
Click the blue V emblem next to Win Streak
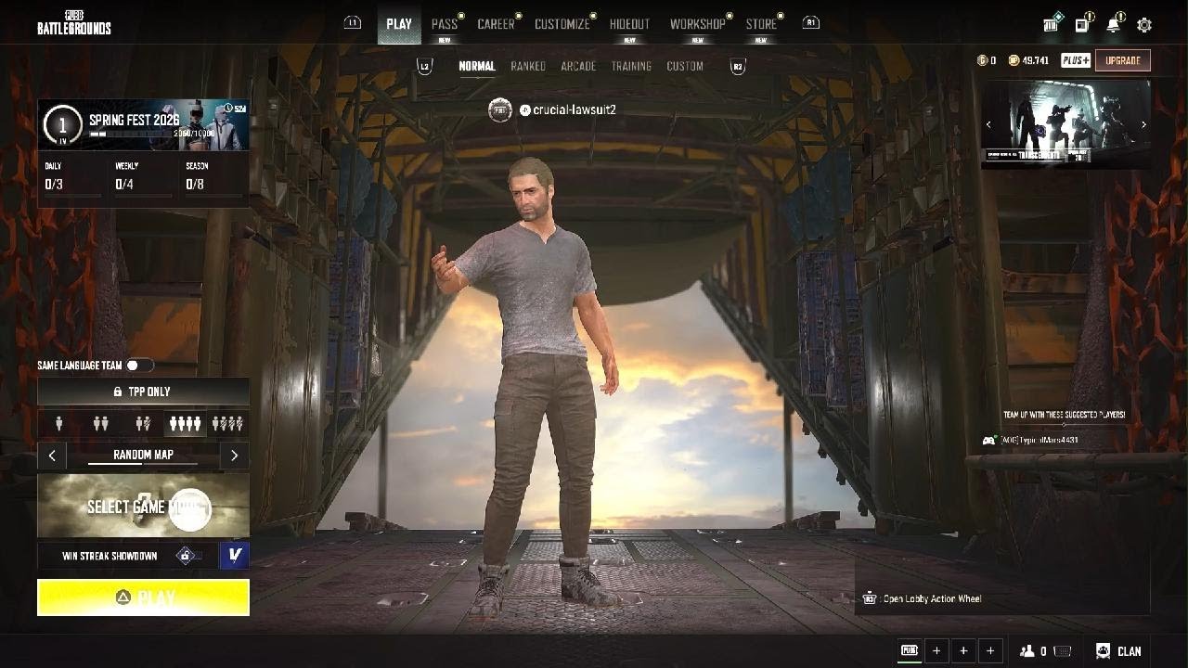click(x=235, y=556)
